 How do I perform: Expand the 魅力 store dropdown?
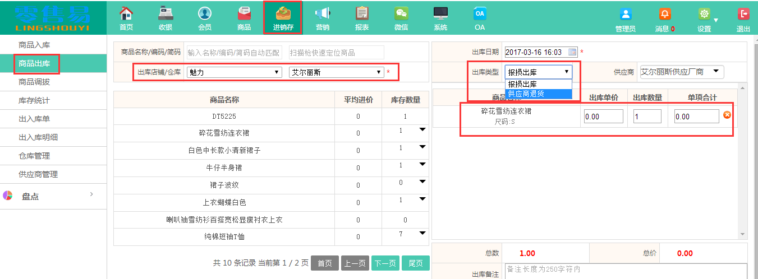234,72
